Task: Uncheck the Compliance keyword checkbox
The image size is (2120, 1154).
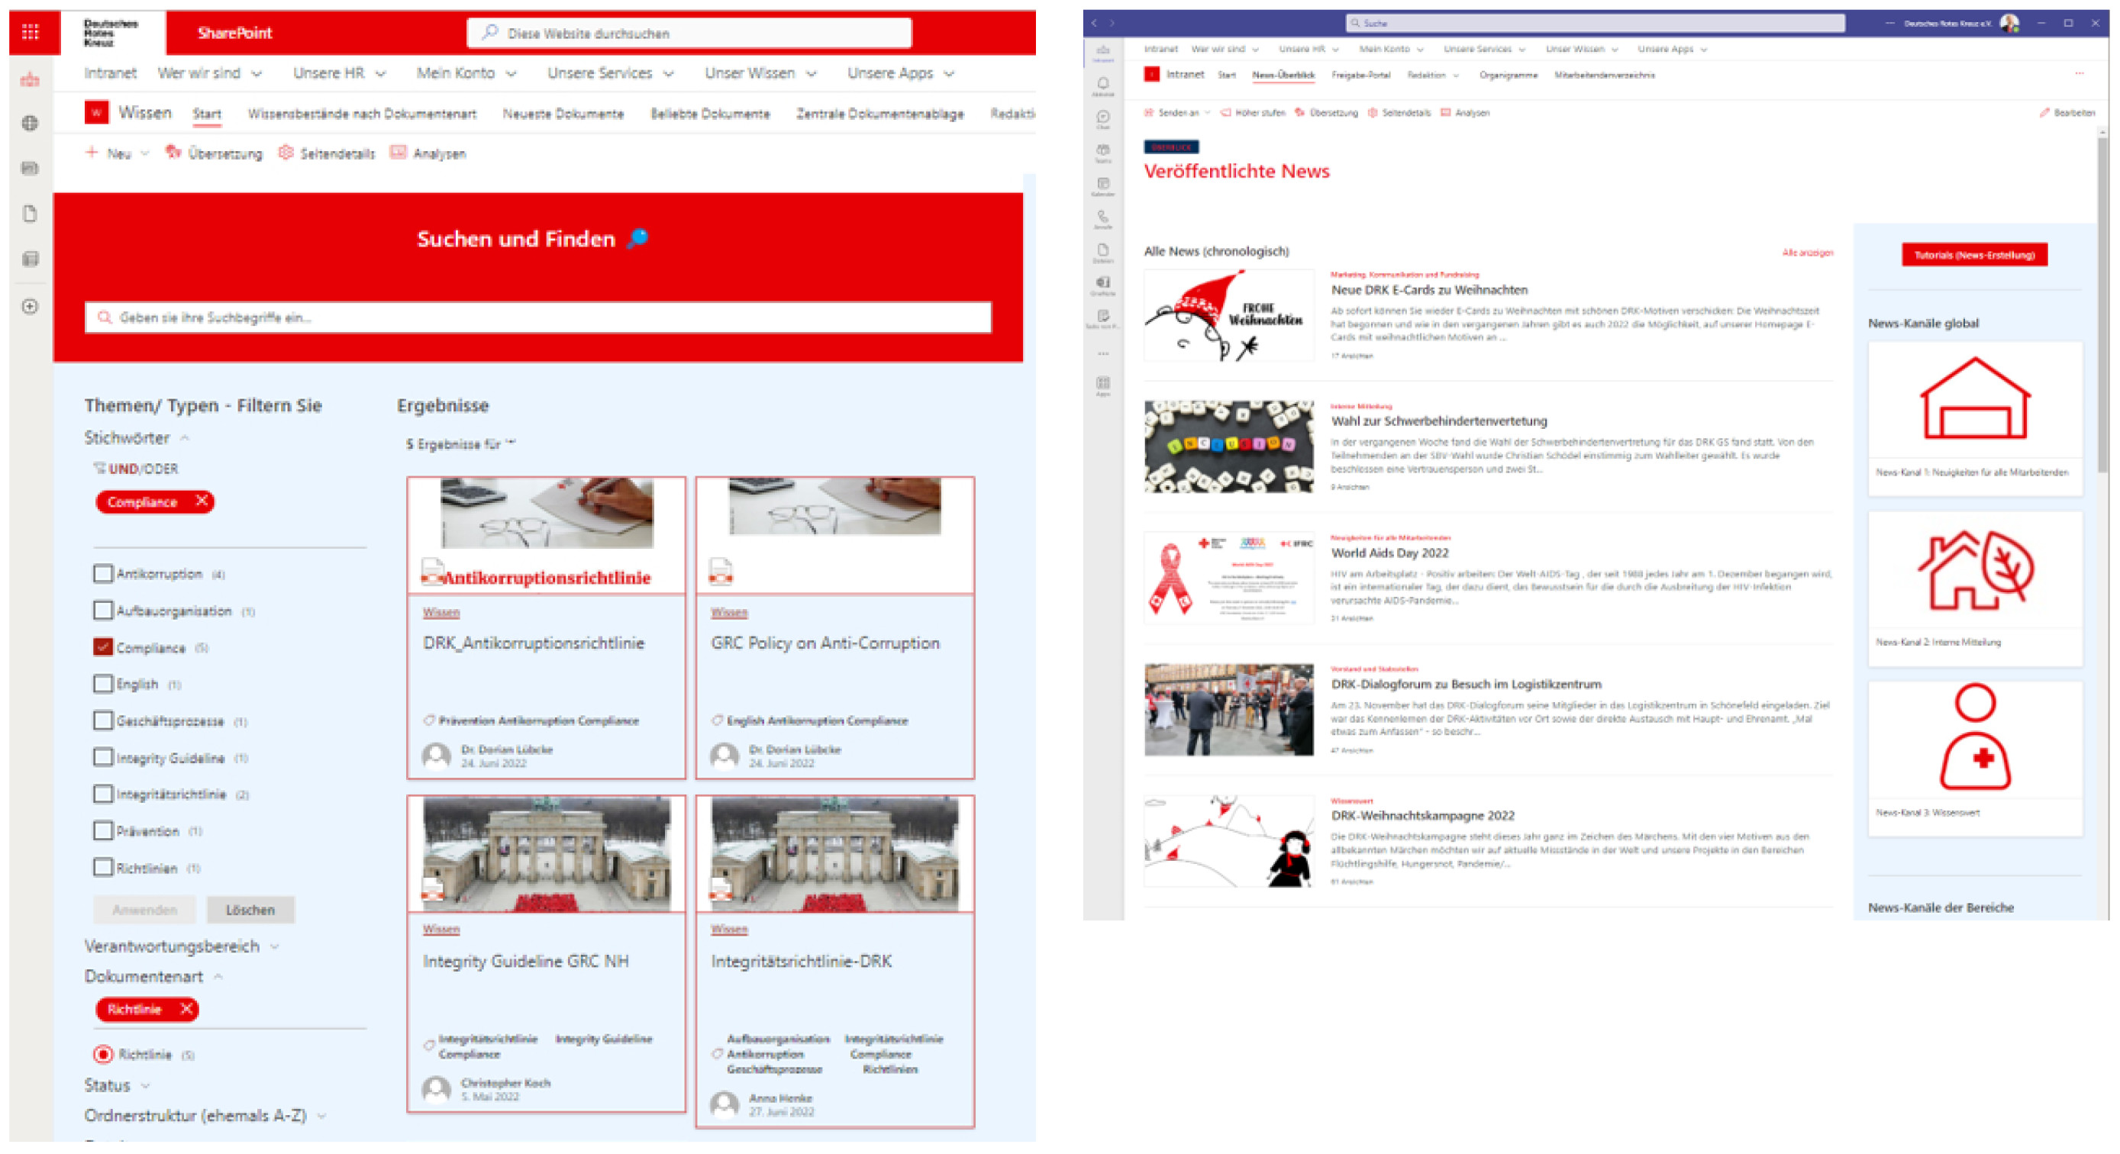Action: pyautogui.click(x=103, y=647)
